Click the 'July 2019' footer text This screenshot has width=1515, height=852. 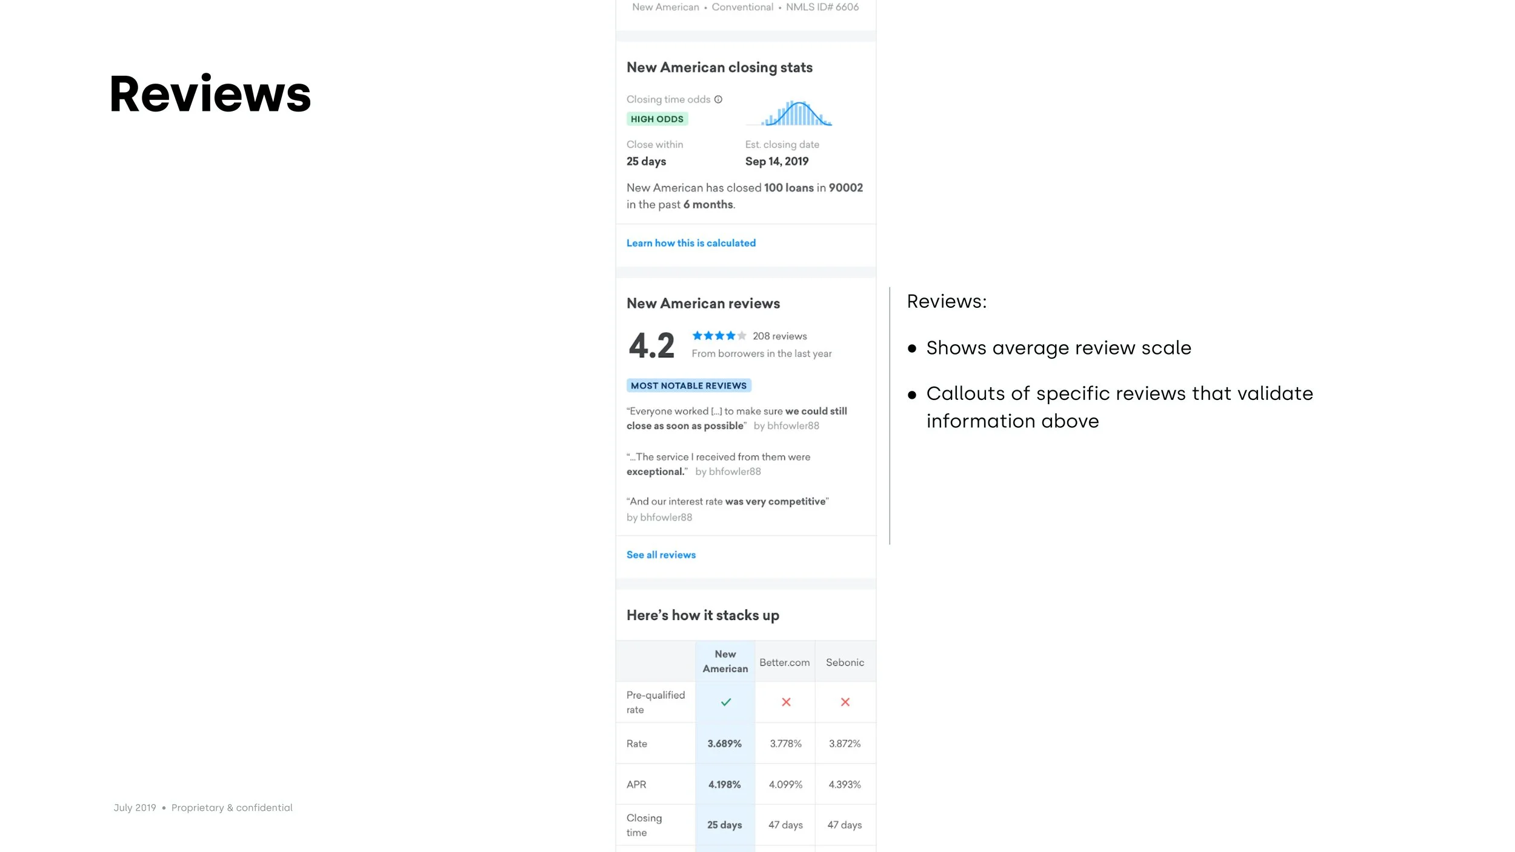point(135,808)
